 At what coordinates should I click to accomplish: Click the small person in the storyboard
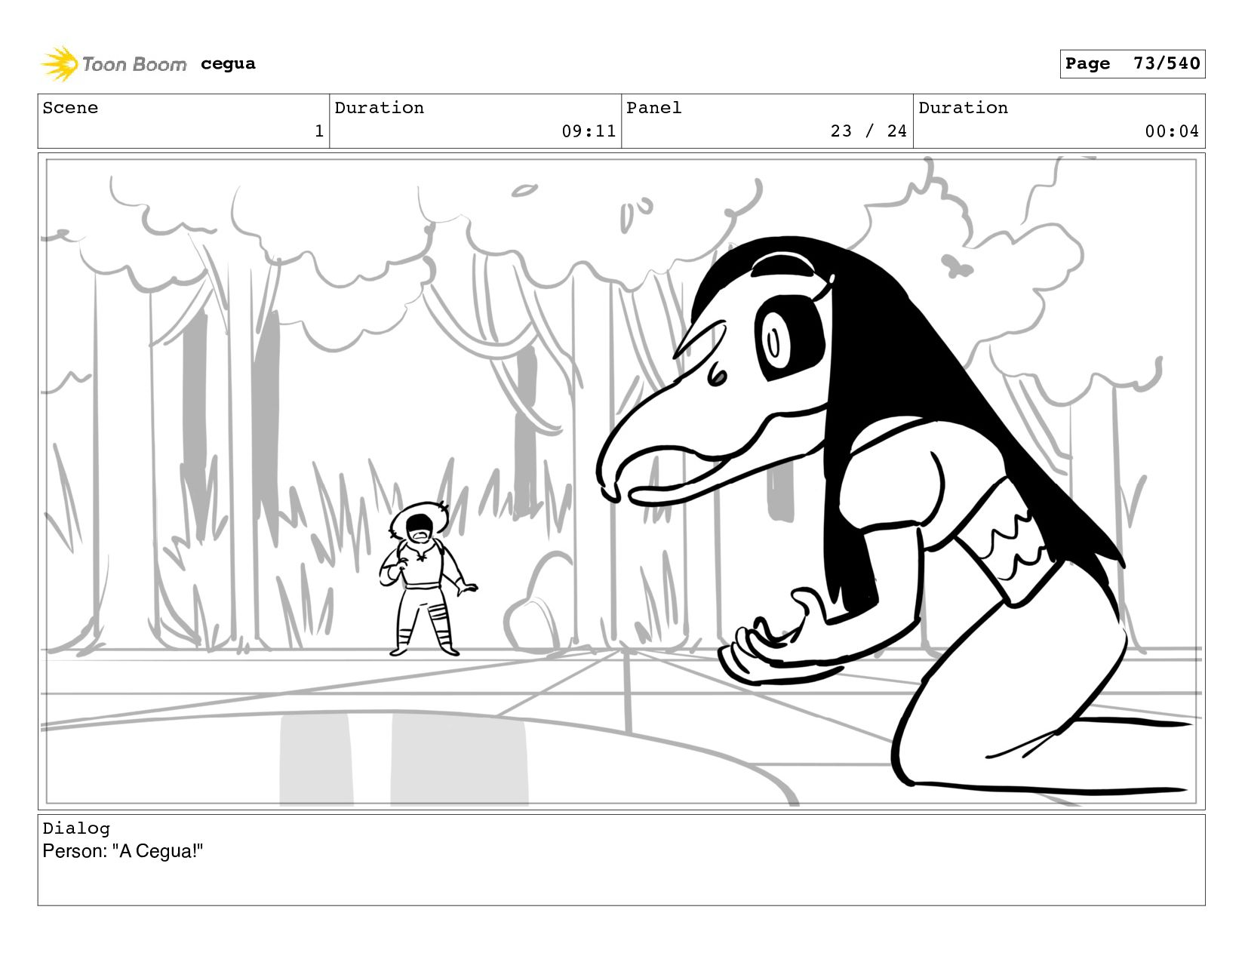pyautogui.click(x=427, y=579)
